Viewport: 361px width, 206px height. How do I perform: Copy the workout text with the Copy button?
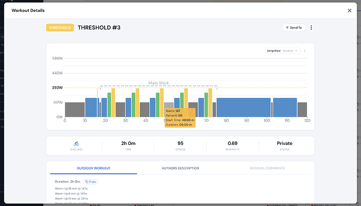(x=91, y=181)
